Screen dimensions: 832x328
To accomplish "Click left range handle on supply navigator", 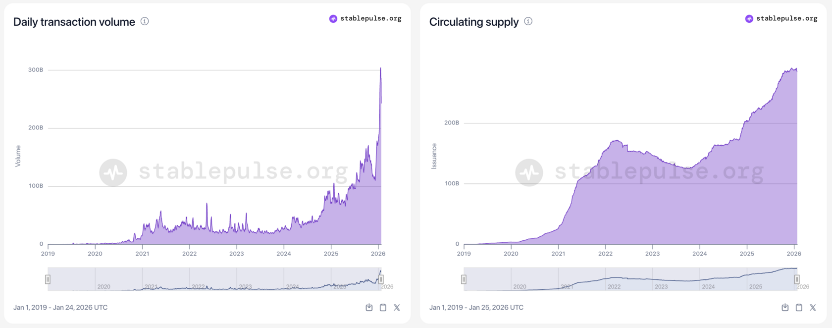I will click(464, 279).
